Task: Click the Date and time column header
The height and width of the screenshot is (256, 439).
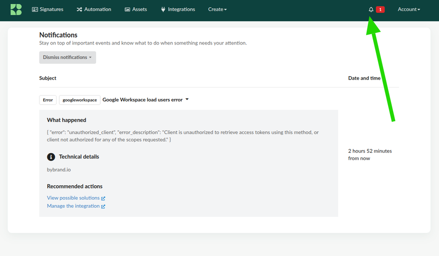Action: 364,78
